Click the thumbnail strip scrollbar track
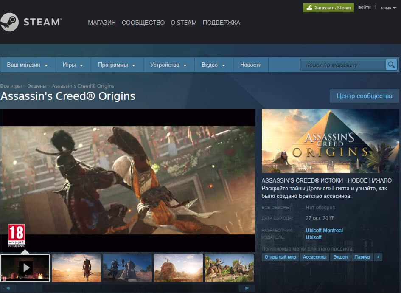401x293 pixels. coord(127,288)
